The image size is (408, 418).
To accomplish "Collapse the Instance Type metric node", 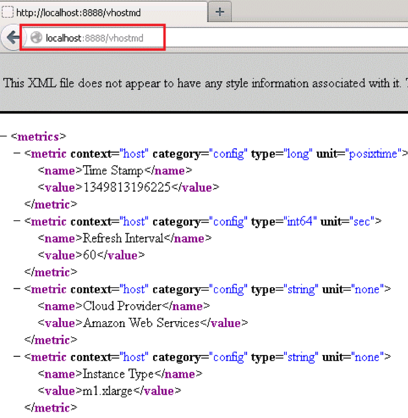I will (17, 357).
